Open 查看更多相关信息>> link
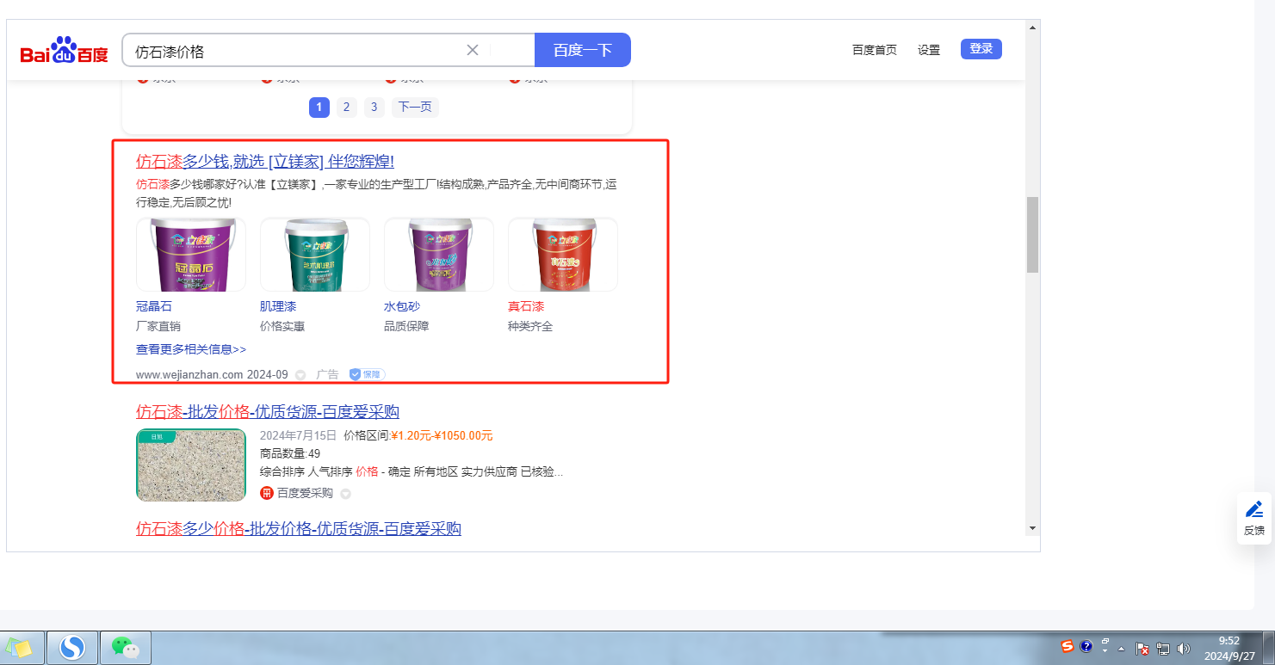1275x665 pixels. (x=191, y=349)
